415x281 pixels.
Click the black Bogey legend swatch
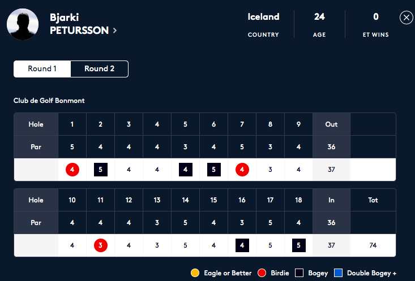[299, 273]
